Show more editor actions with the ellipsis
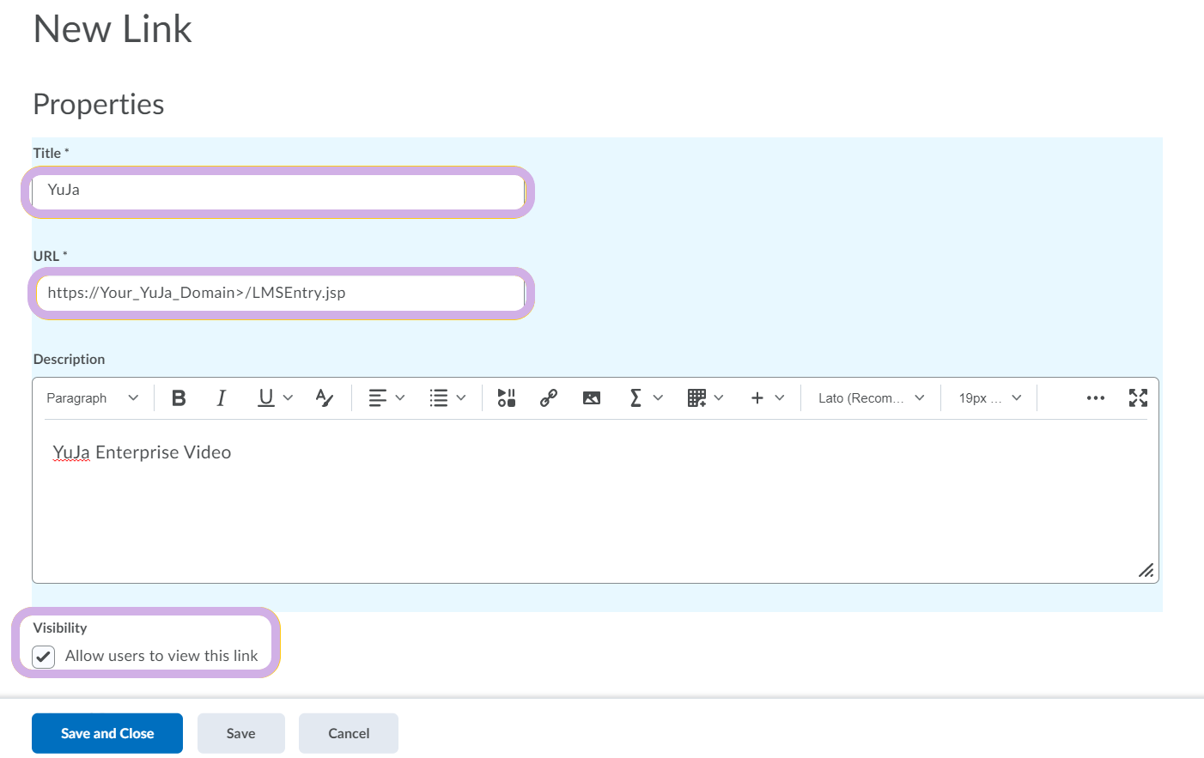 point(1096,398)
